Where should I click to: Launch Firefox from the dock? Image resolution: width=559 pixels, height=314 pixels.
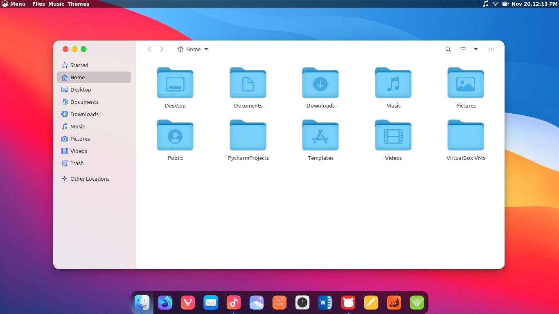(165, 303)
